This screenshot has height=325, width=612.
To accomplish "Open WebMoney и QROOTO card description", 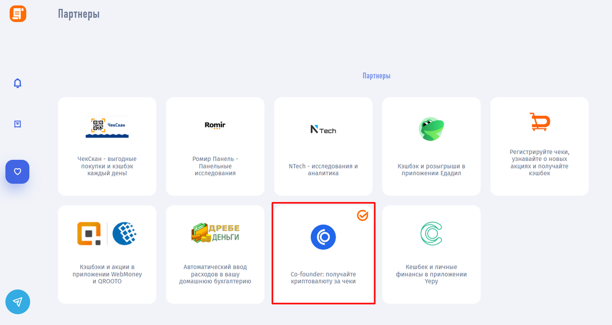I will [107, 274].
